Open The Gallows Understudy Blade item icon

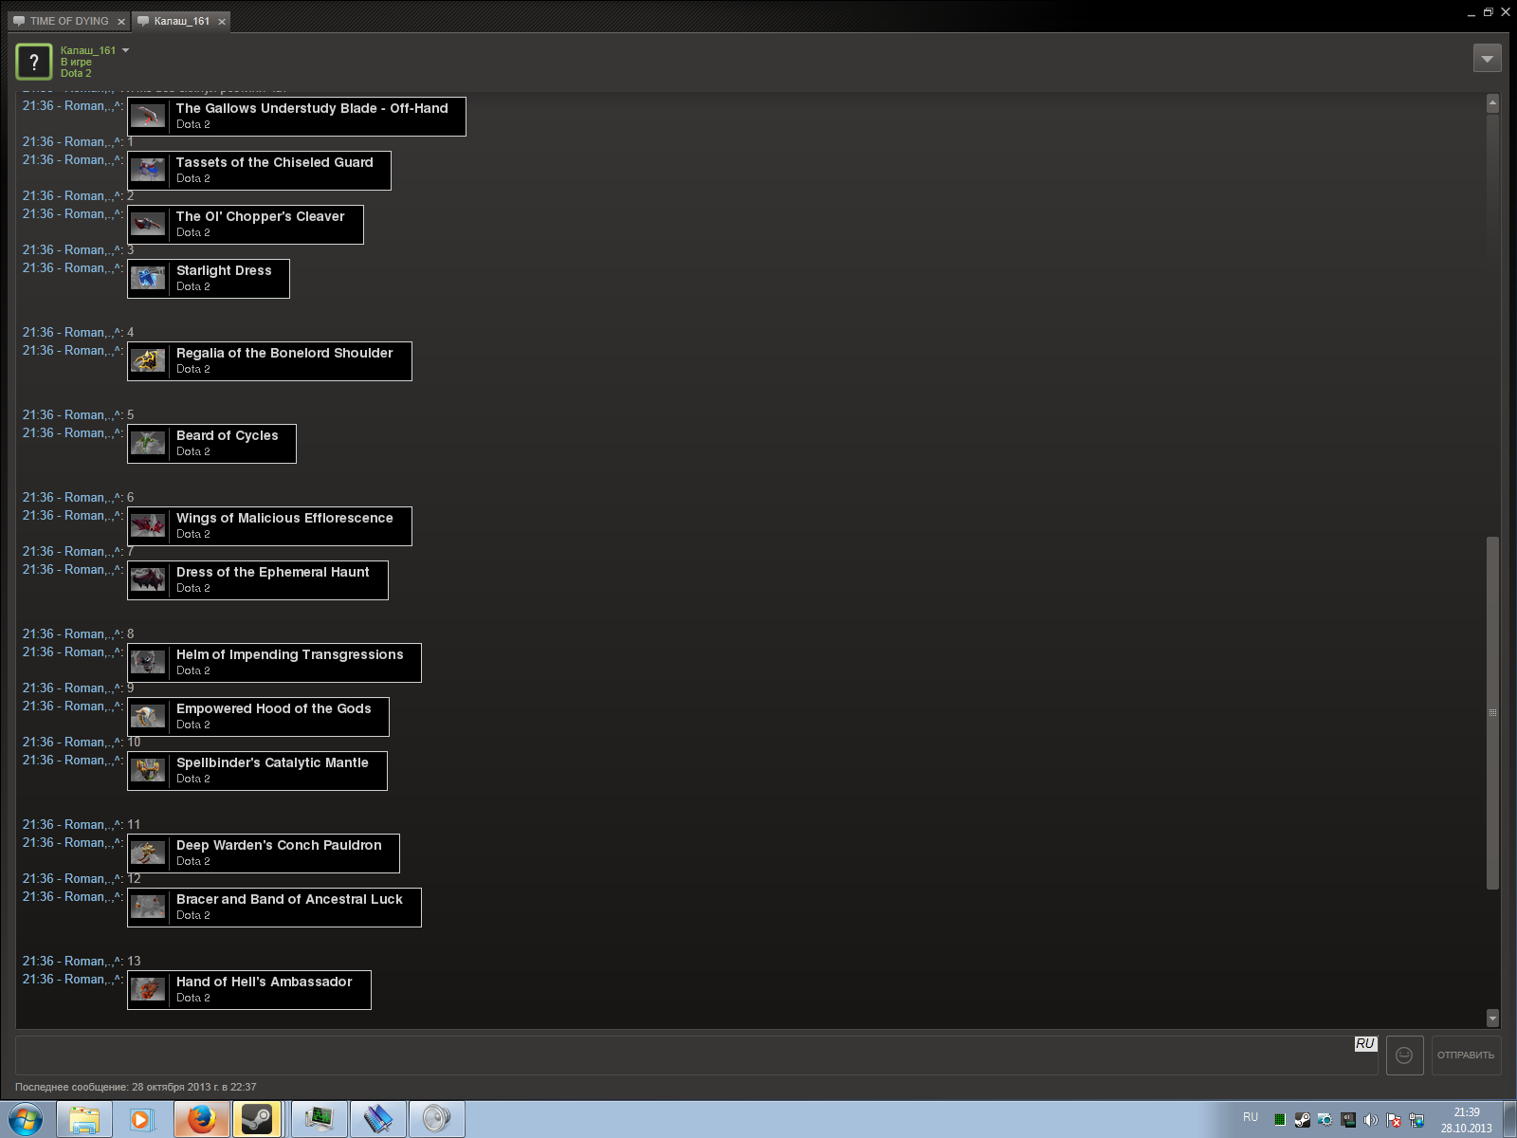148,117
